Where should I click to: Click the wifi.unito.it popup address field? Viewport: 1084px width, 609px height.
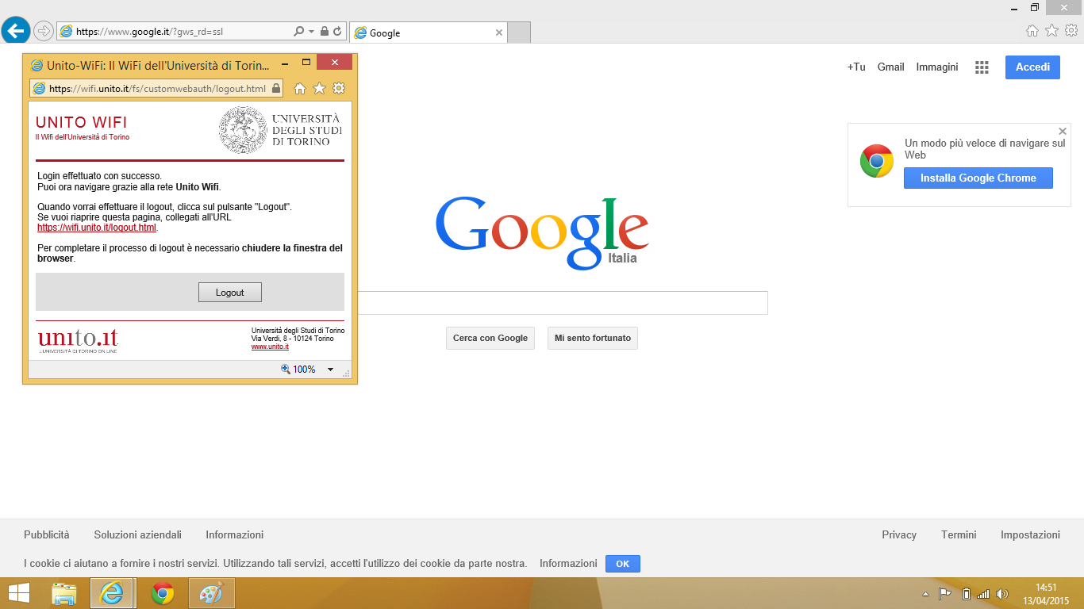click(157, 88)
